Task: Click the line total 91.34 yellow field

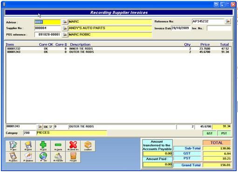Action: click(222, 126)
